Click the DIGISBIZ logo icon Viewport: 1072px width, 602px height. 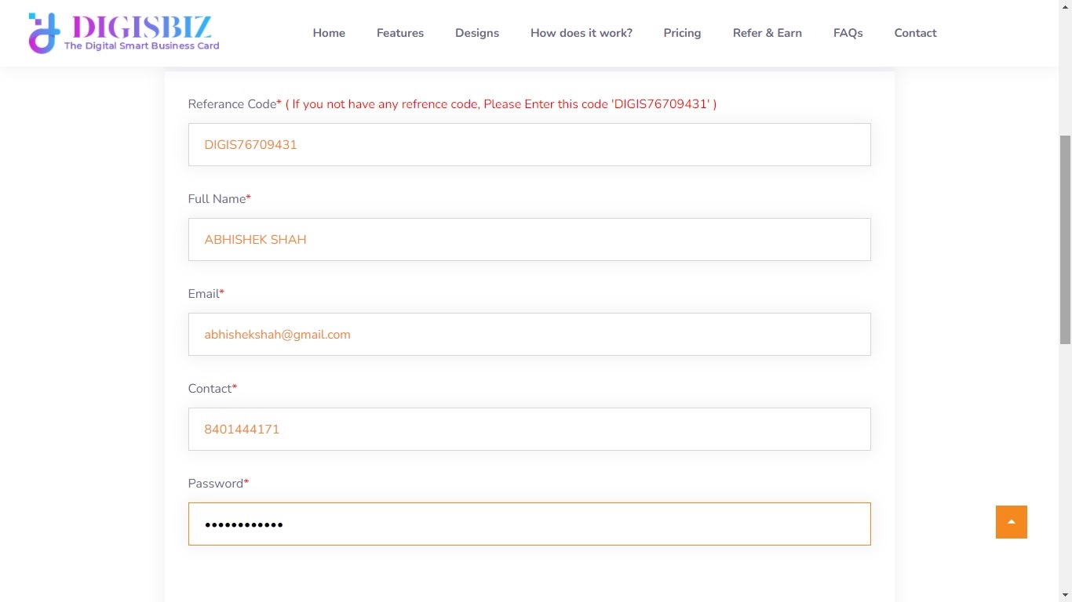pos(44,33)
